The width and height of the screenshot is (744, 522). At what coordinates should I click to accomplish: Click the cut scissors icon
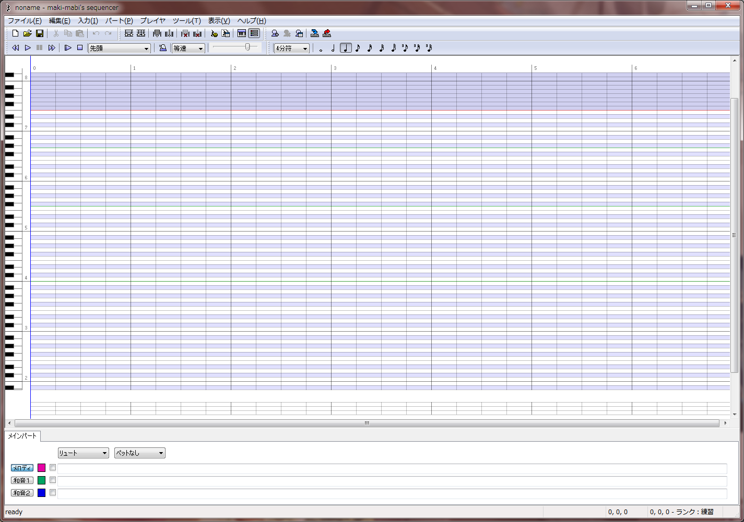click(x=56, y=33)
